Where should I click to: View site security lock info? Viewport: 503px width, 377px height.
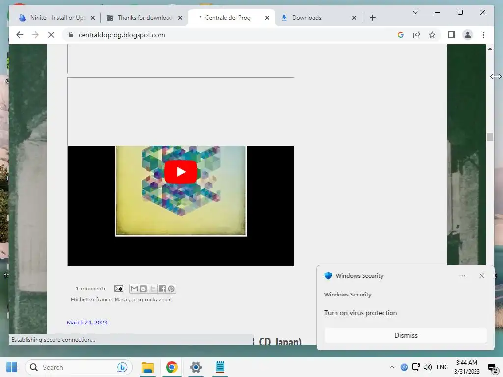tap(71, 35)
